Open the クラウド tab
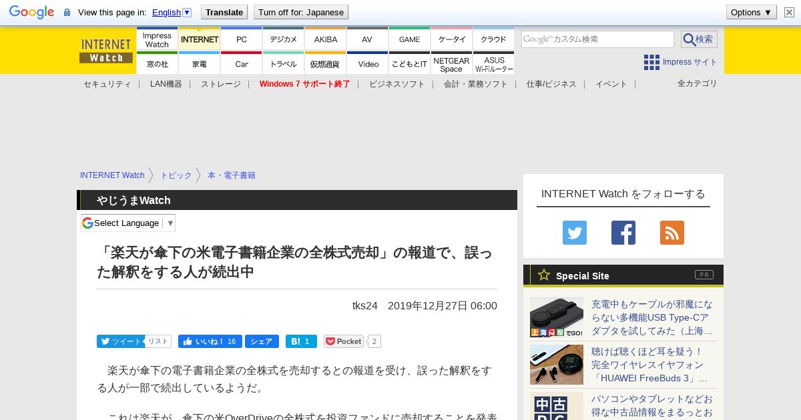The width and height of the screenshot is (801, 420). pyautogui.click(x=494, y=39)
